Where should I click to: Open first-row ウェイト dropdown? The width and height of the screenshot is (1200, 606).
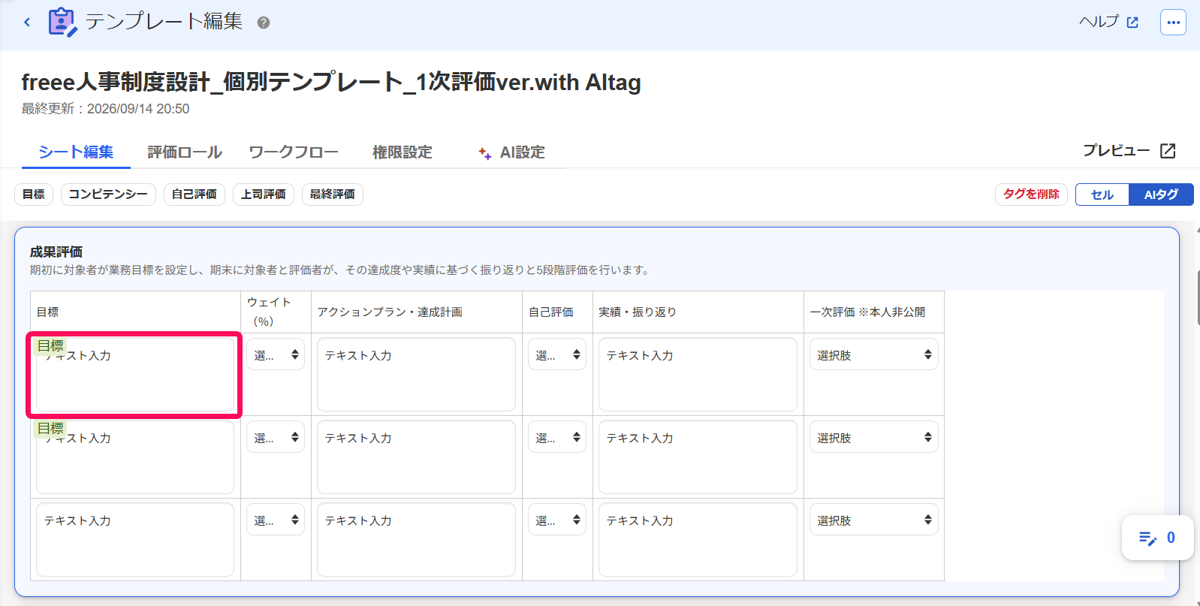pyautogui.click(x=276, y=354)
